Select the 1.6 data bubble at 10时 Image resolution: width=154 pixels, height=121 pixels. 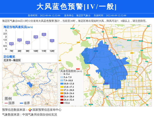point(36,37)
